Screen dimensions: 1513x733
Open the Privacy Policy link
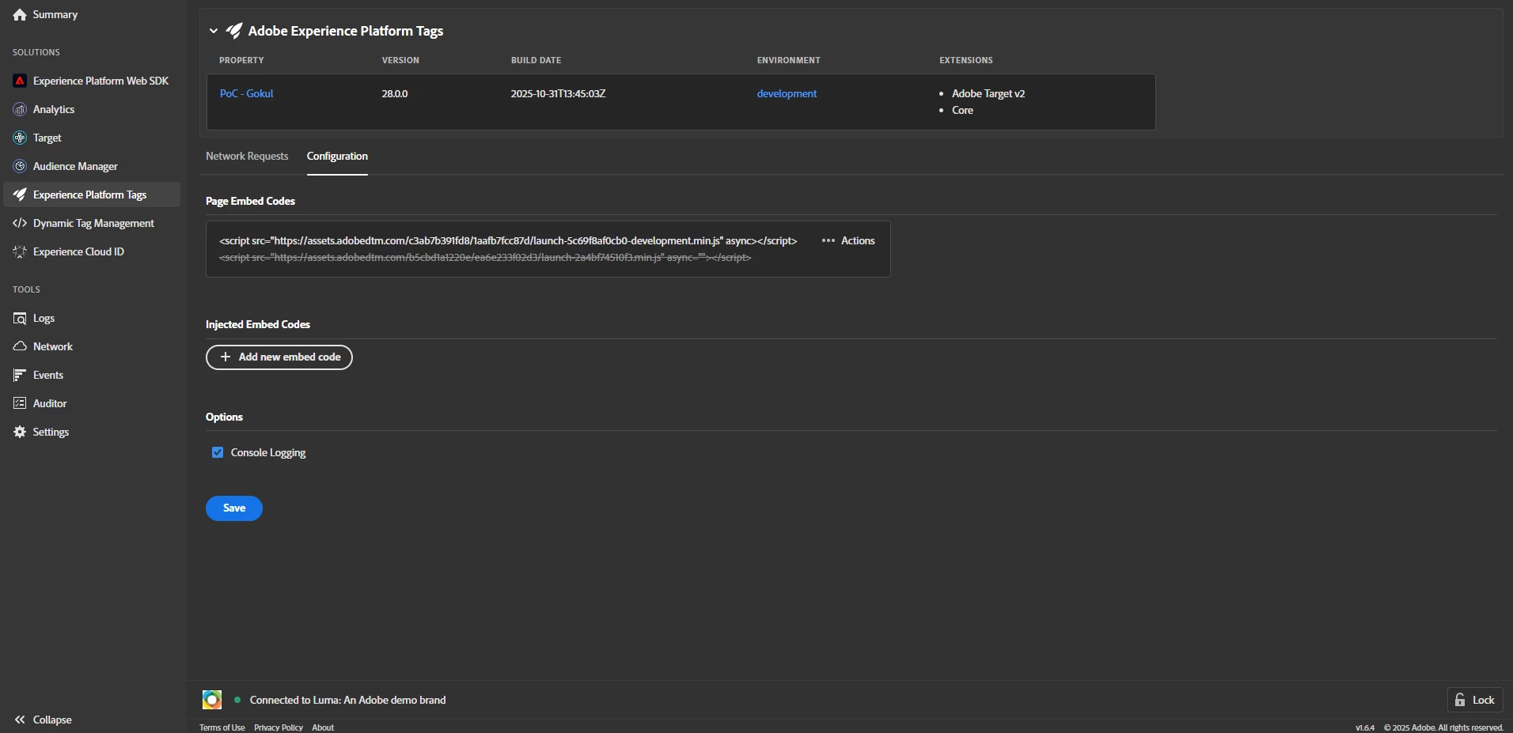[x=279, y=727]
